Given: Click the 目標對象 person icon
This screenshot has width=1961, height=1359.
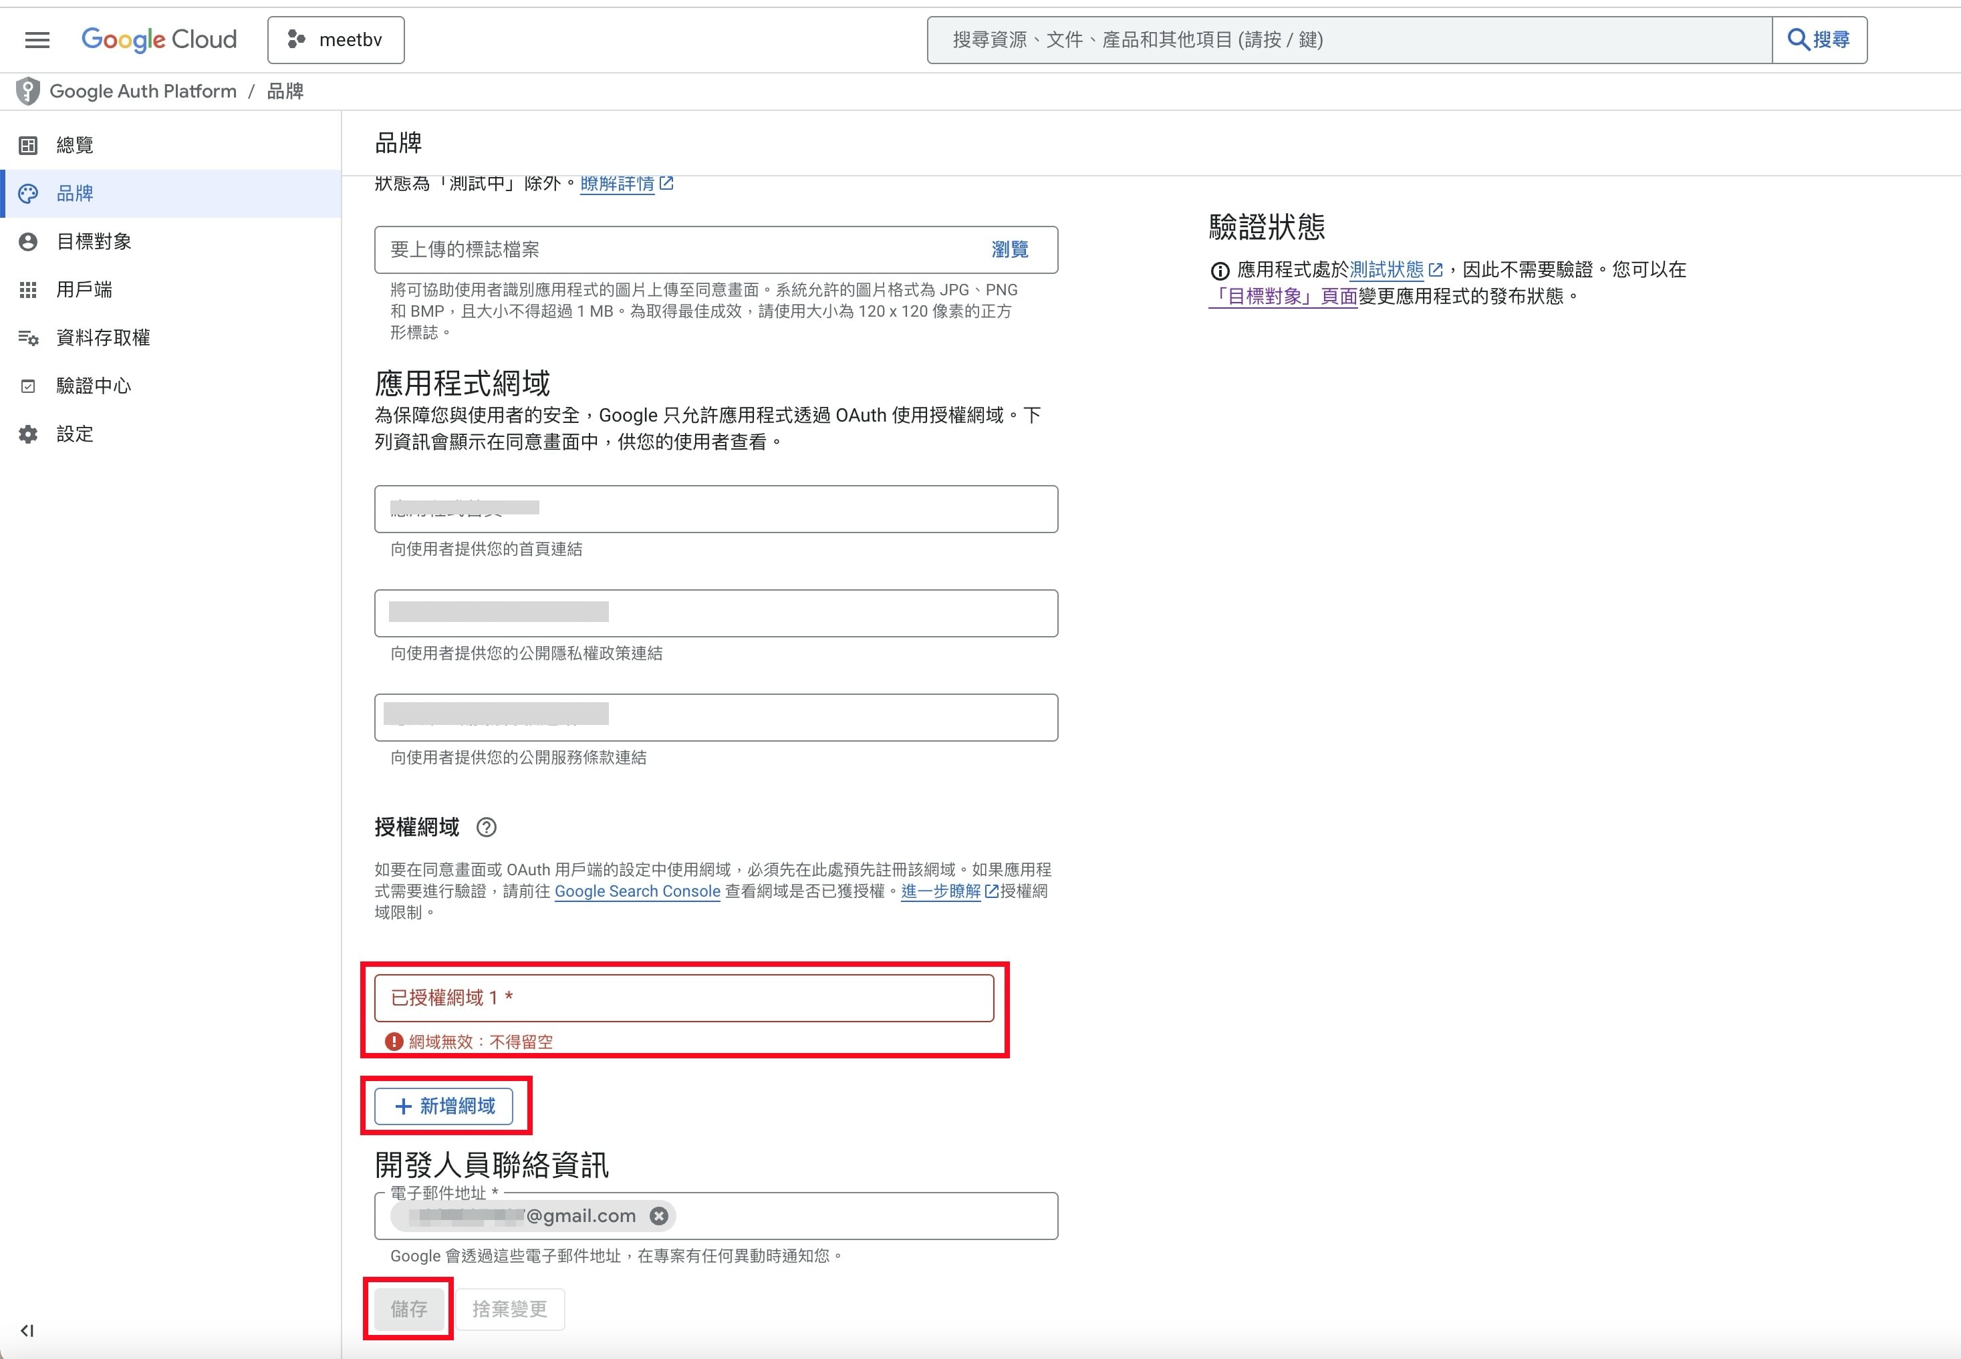Looking at the screenshot, I should point(28,242).
